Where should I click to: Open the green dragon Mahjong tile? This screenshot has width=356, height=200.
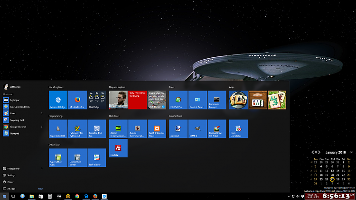point(277,100)
